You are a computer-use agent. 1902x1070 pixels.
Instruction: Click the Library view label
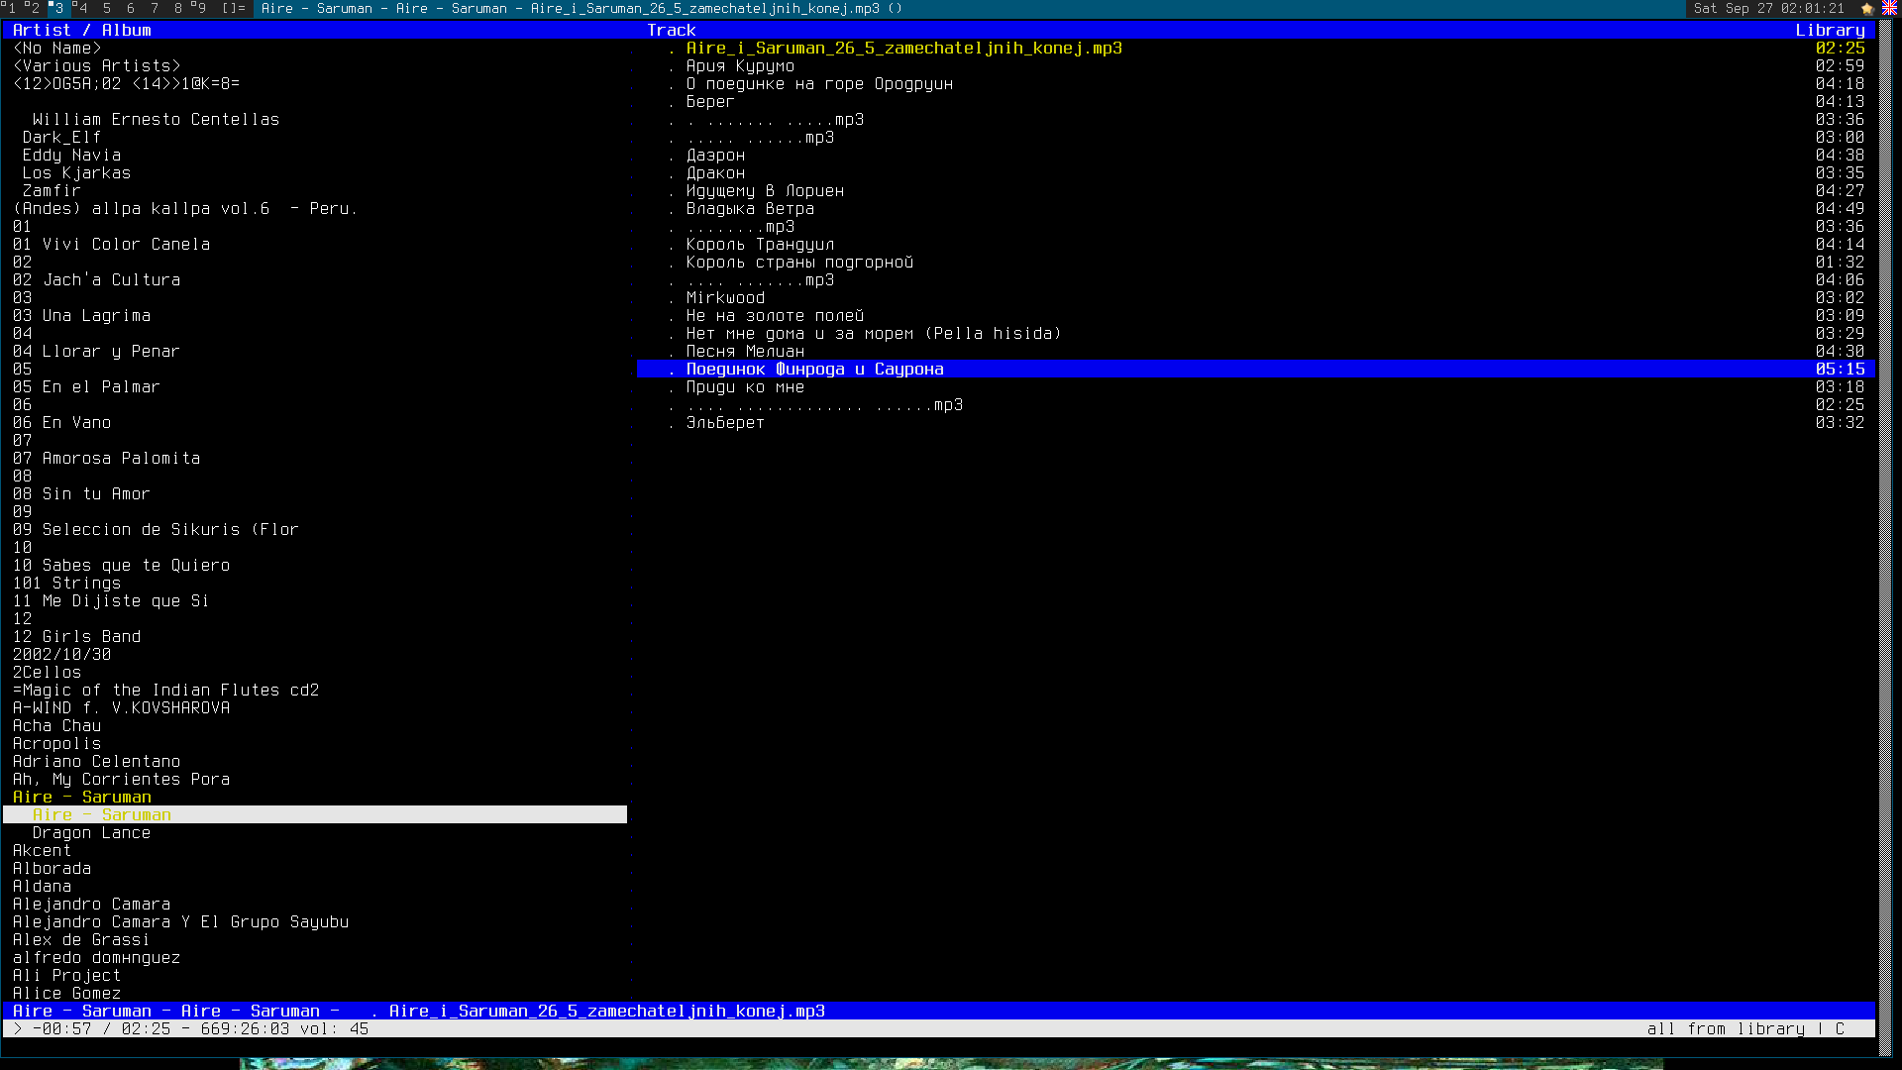click(x=1830, y=31)
